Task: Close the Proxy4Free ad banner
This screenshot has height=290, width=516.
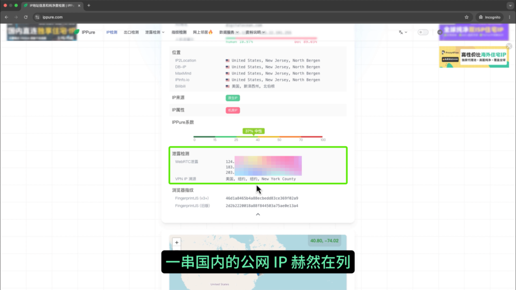Action: pos(509,46)
